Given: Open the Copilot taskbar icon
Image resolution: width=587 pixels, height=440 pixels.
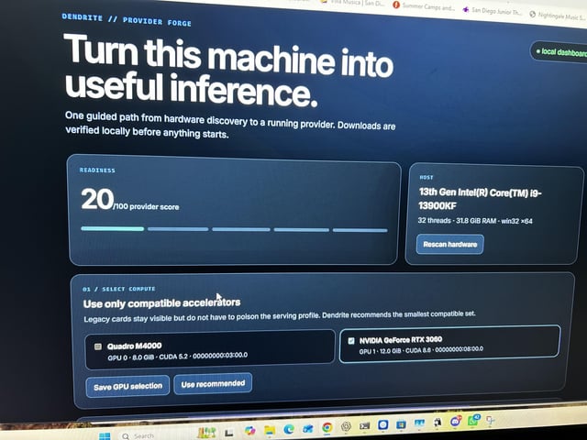Looking at the screenshot, I should click(x=249, y=431).
